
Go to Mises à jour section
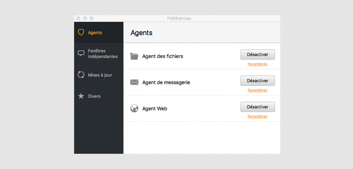[99, 75]
